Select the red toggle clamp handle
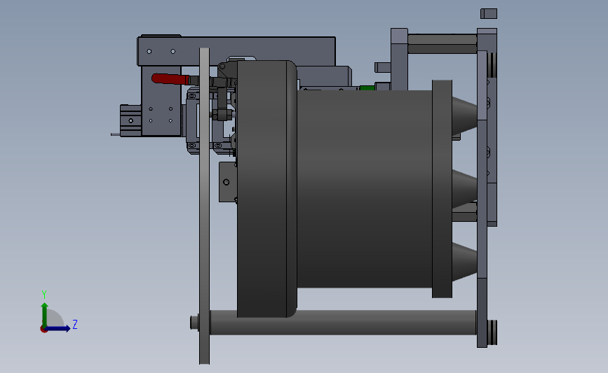 pyautogui.click(x=170, y=79)
